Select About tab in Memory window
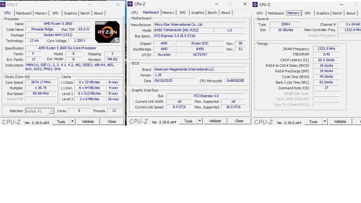Image resolution: width=361 pixels, height=203 pixels. coord(351,13)
